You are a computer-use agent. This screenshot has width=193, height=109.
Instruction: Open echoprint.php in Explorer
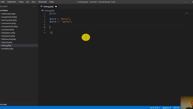pos(8,36)
